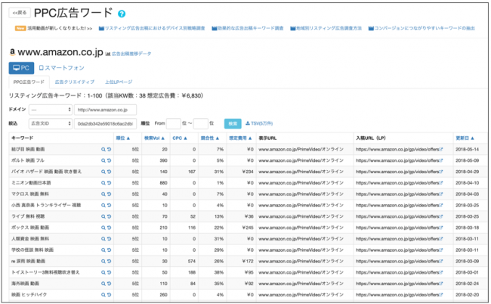The width and height of the screenshot is (491, 304).
Task: Sort by CPC column header
Action: point(180,138)
